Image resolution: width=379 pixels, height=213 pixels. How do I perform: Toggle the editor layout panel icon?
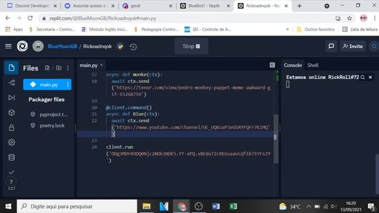(x=272, y=65)
